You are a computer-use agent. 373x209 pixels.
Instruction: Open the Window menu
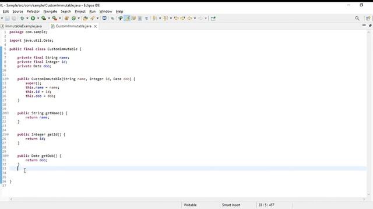[x=105, y=12]
